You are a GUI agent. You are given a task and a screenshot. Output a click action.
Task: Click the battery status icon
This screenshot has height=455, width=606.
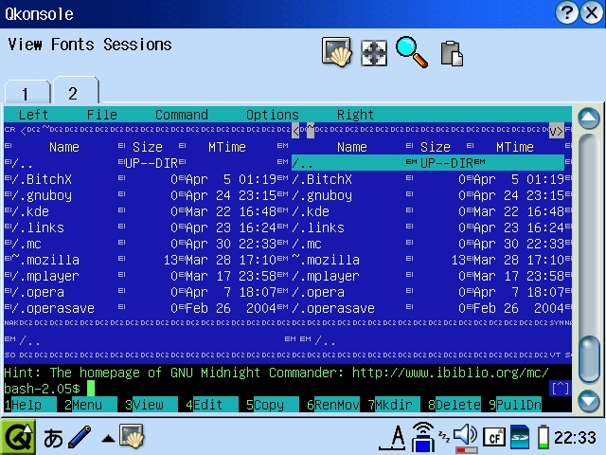[544, 437]
